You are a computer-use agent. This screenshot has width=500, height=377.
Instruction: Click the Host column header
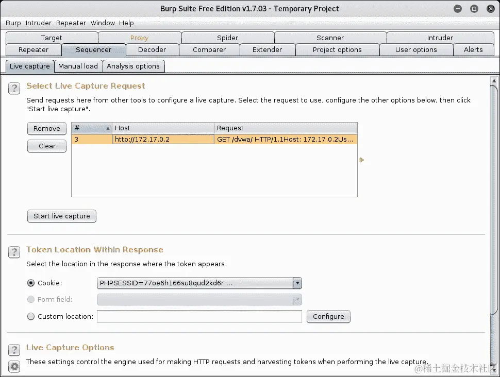coord(163,128)
